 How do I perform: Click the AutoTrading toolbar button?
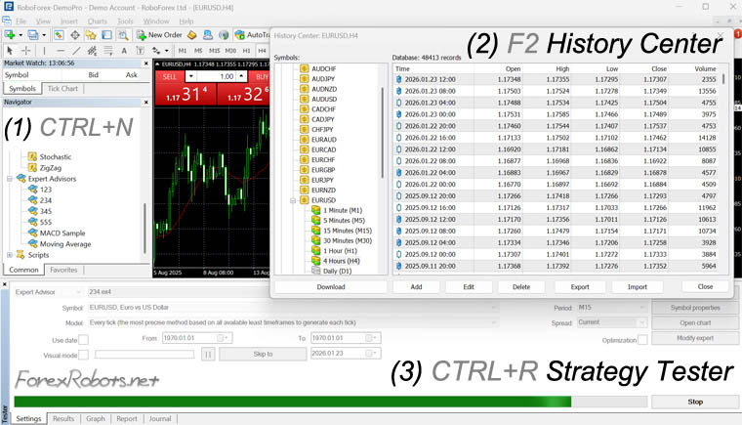click(253, 35)
